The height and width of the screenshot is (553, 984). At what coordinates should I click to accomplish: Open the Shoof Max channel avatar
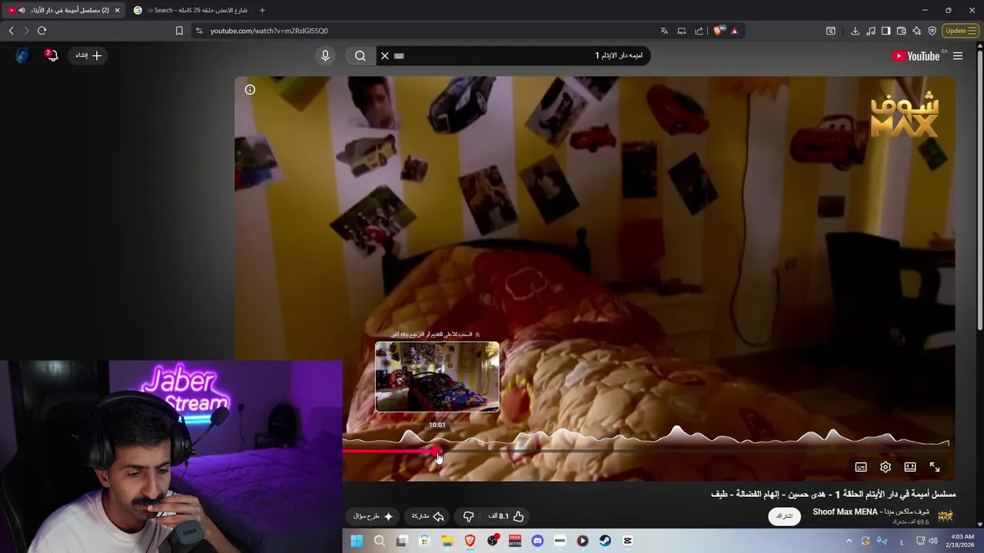coord(946,516)
